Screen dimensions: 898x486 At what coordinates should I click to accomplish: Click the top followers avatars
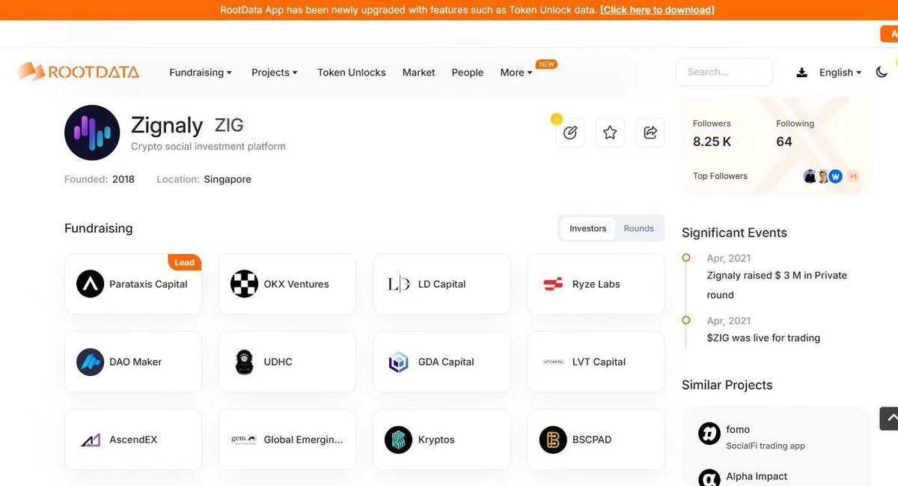click(823, 176)
